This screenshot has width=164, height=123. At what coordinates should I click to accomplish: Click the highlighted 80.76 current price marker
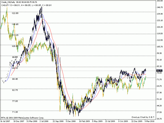(159, 71)
